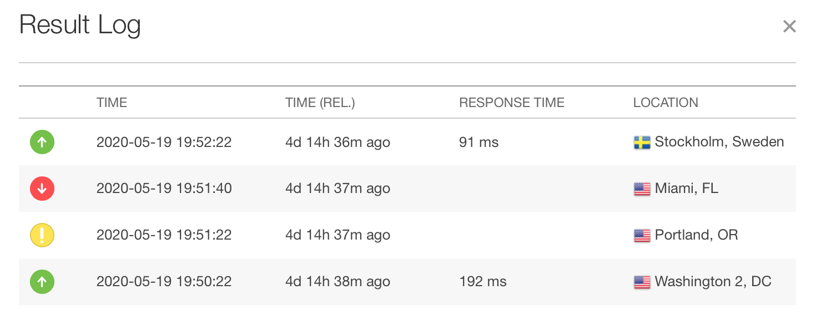Close the Result Log dialog
Screen dimensions: 816x325
pyautogui.click(x=789, y=26)
